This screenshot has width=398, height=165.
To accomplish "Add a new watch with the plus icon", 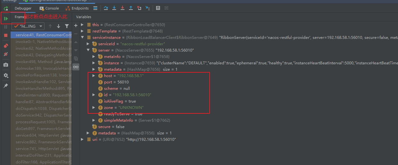I will point(76,25).
